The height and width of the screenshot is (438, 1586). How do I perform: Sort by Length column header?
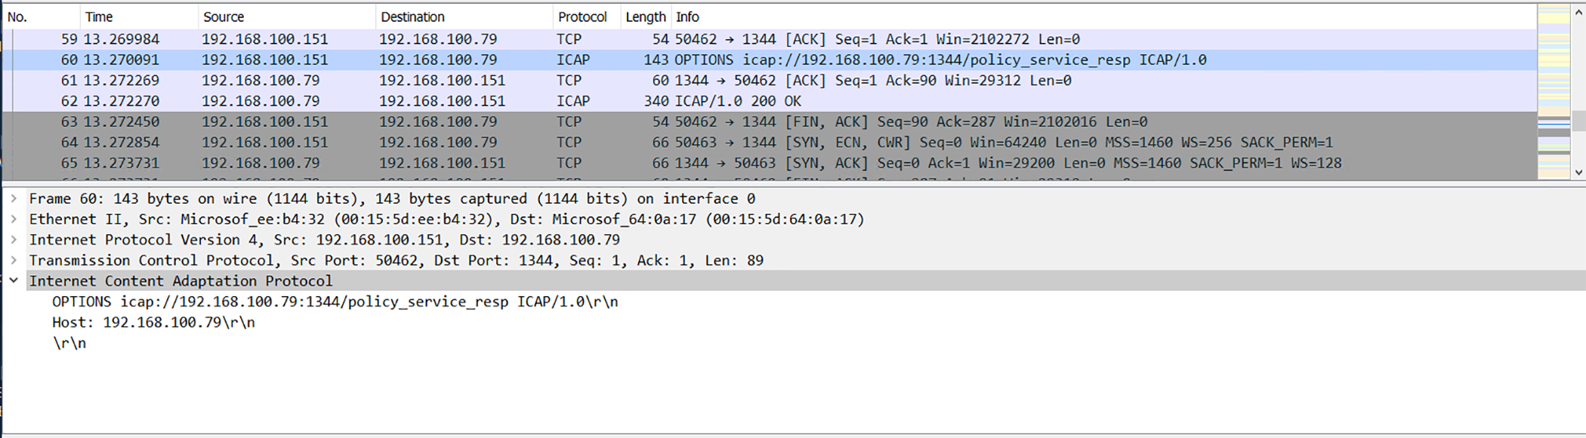(645, 17)
